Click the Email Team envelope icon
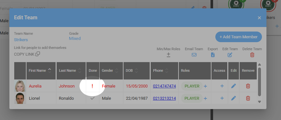The width and height of the screenshot is (281, 120). (x=194, y=55)
